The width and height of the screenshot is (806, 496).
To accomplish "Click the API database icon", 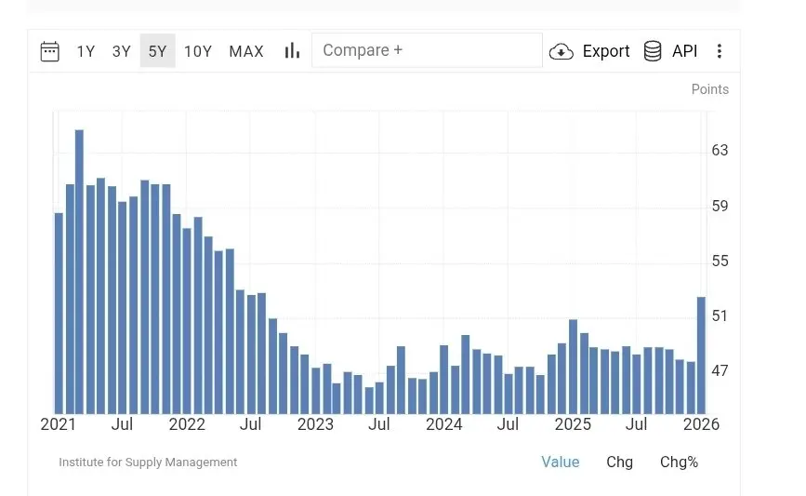I will (x=653, y=51).
